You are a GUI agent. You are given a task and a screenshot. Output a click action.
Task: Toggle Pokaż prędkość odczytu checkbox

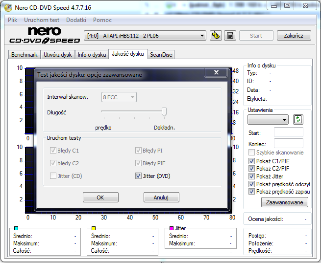click(251, 184)
